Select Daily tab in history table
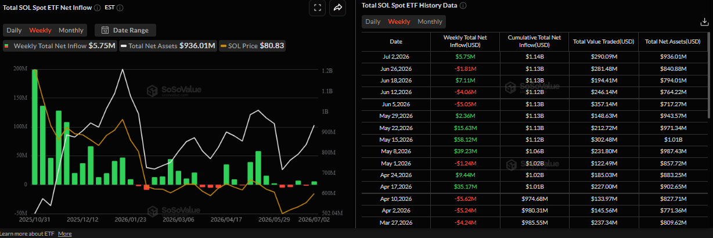This screenshot has height=238, width=713. pyautogui.click(x=373, y=21)
